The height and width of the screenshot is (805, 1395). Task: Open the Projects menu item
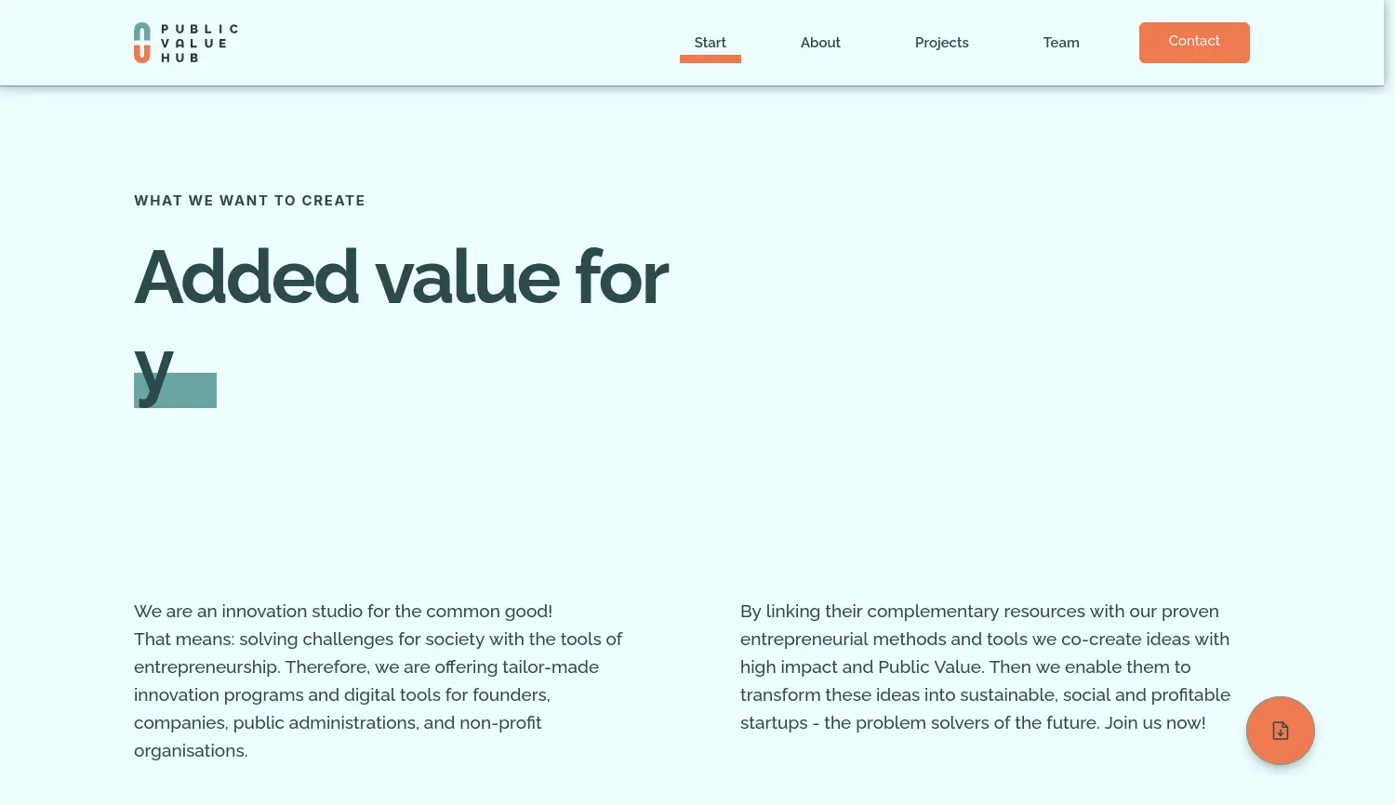pyautogui.click(x=941, y=43)
